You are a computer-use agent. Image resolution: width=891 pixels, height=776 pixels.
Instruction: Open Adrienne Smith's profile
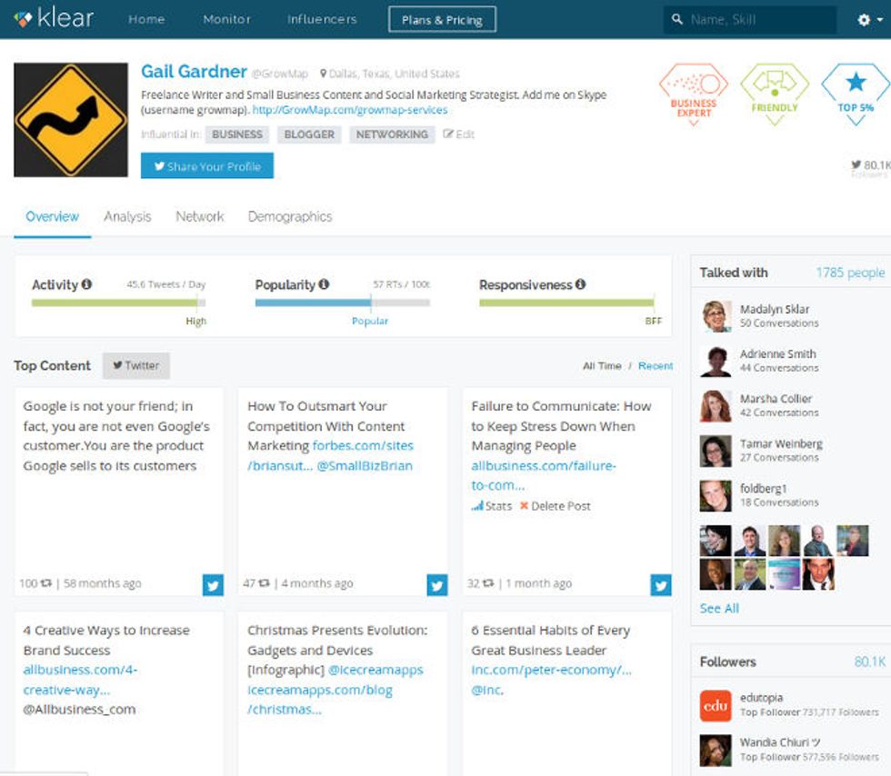[778, 353]
